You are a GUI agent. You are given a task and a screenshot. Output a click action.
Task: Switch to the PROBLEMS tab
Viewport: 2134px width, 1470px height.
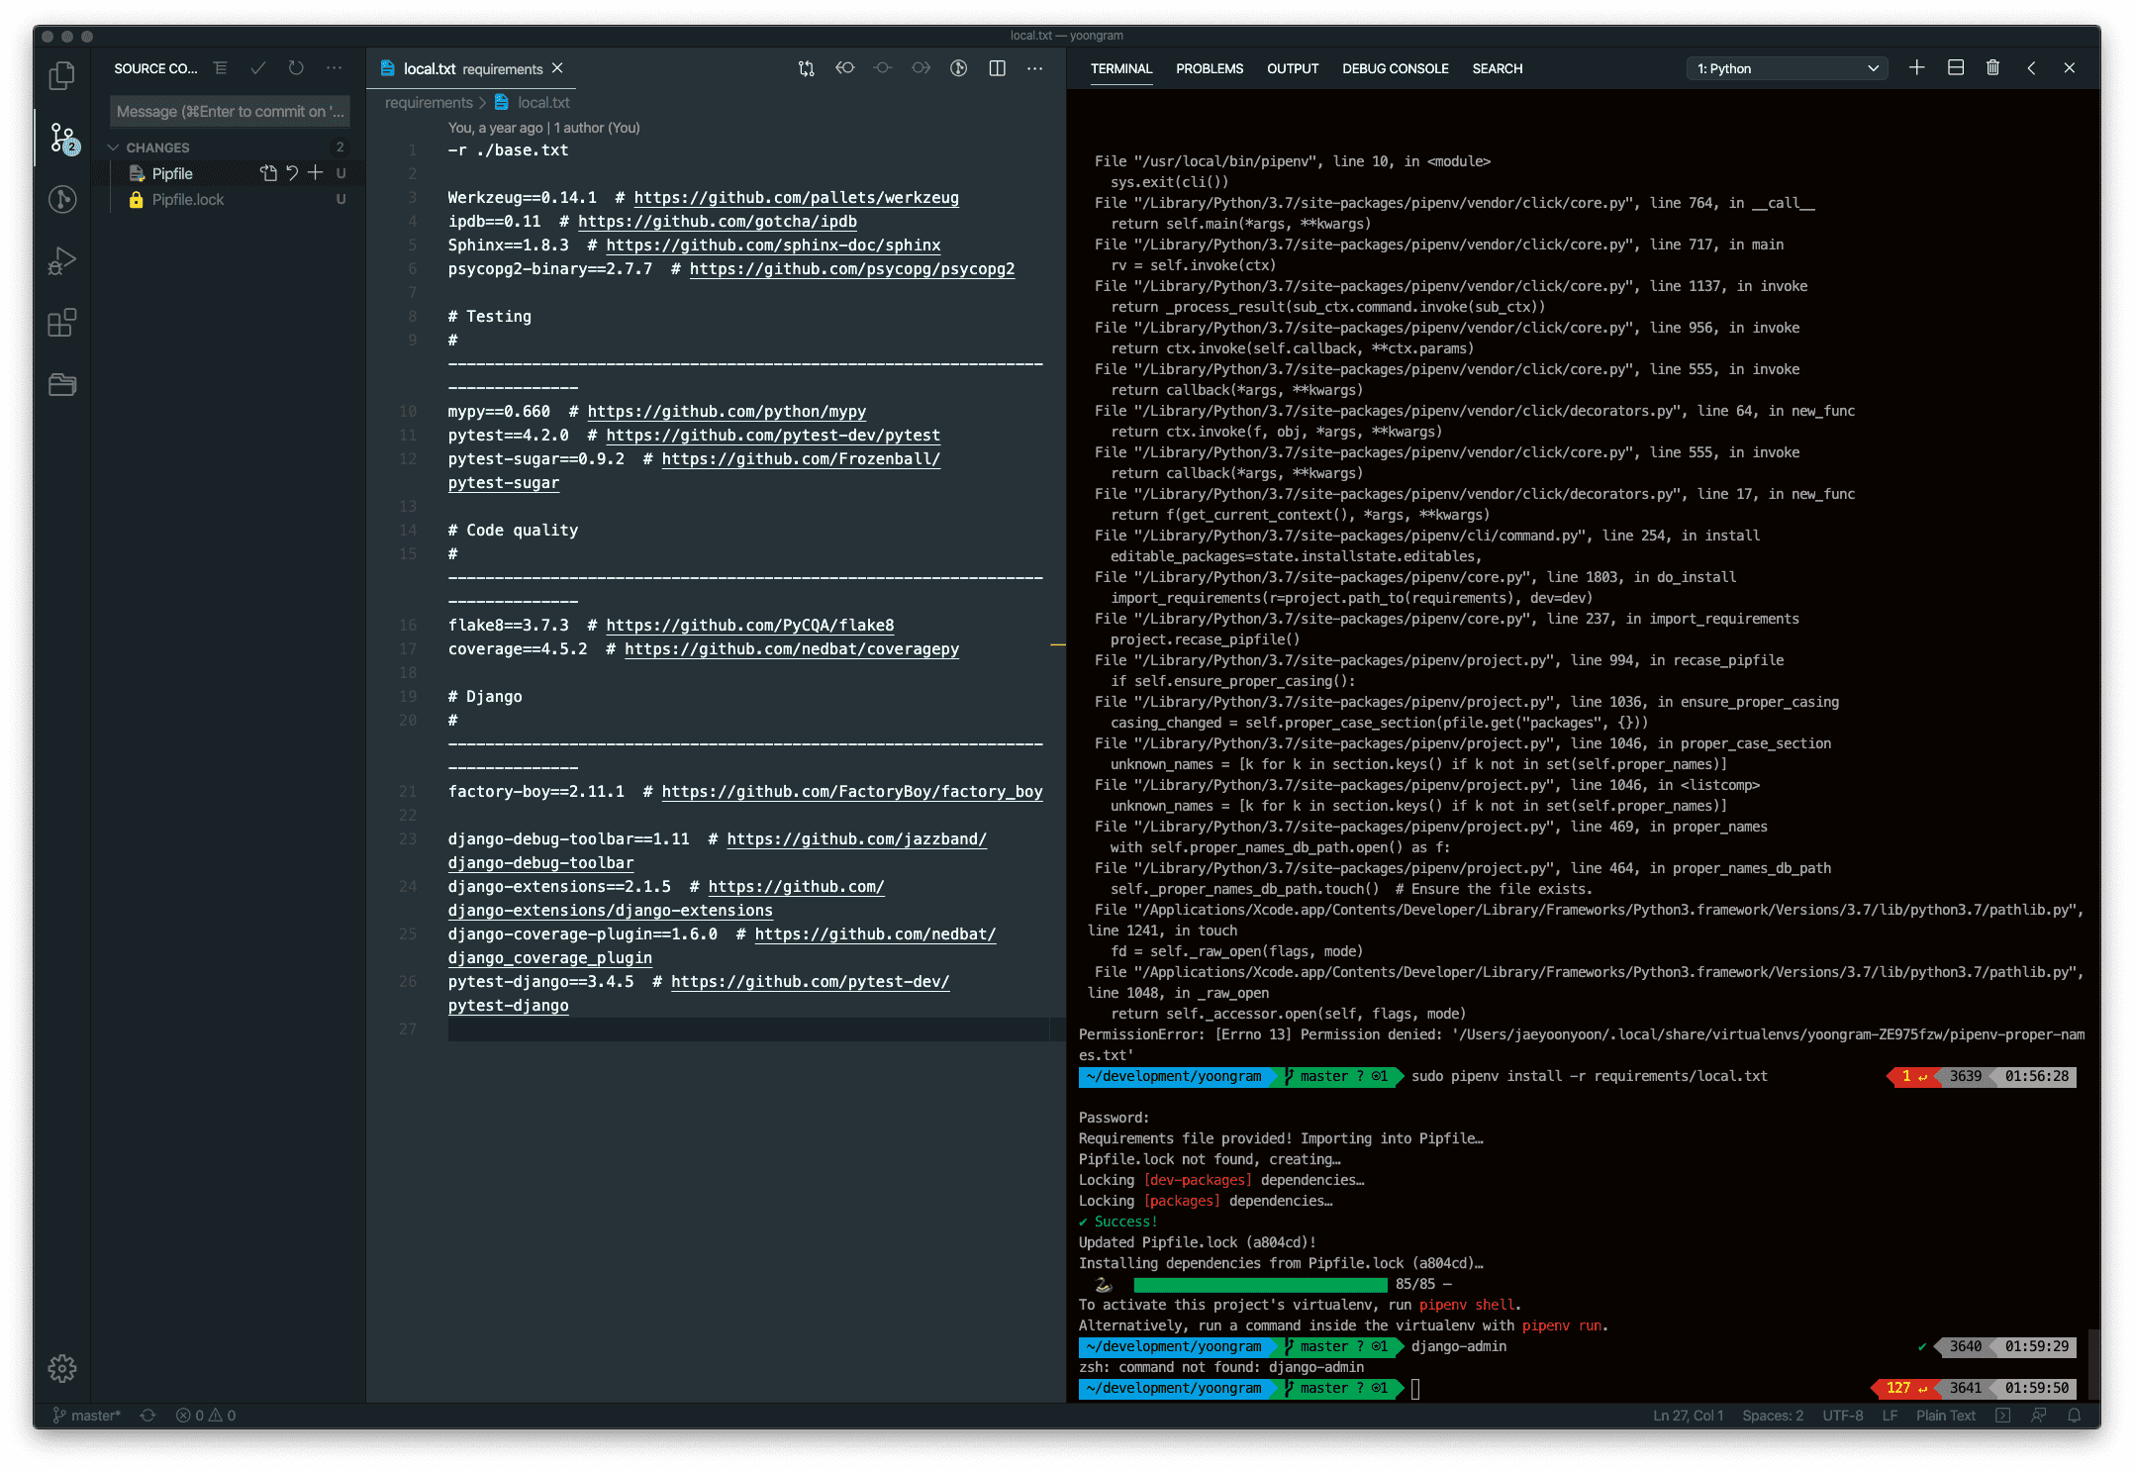tap(1209, 68)
